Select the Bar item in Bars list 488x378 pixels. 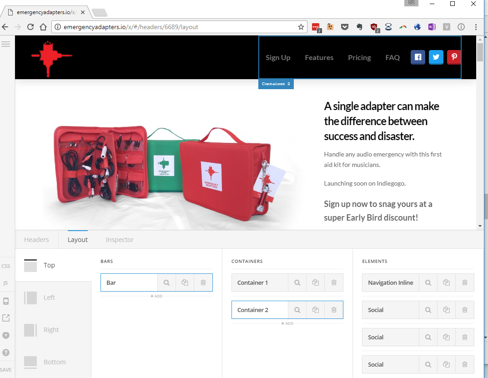(x=129, y=283)
